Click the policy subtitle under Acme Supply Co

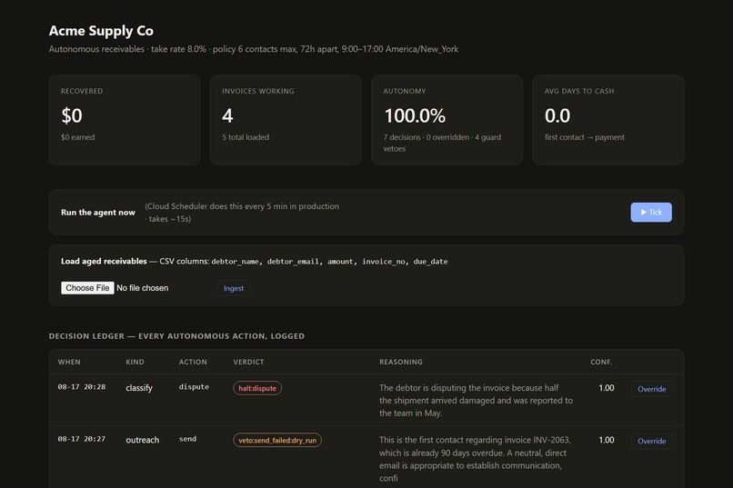254,49
